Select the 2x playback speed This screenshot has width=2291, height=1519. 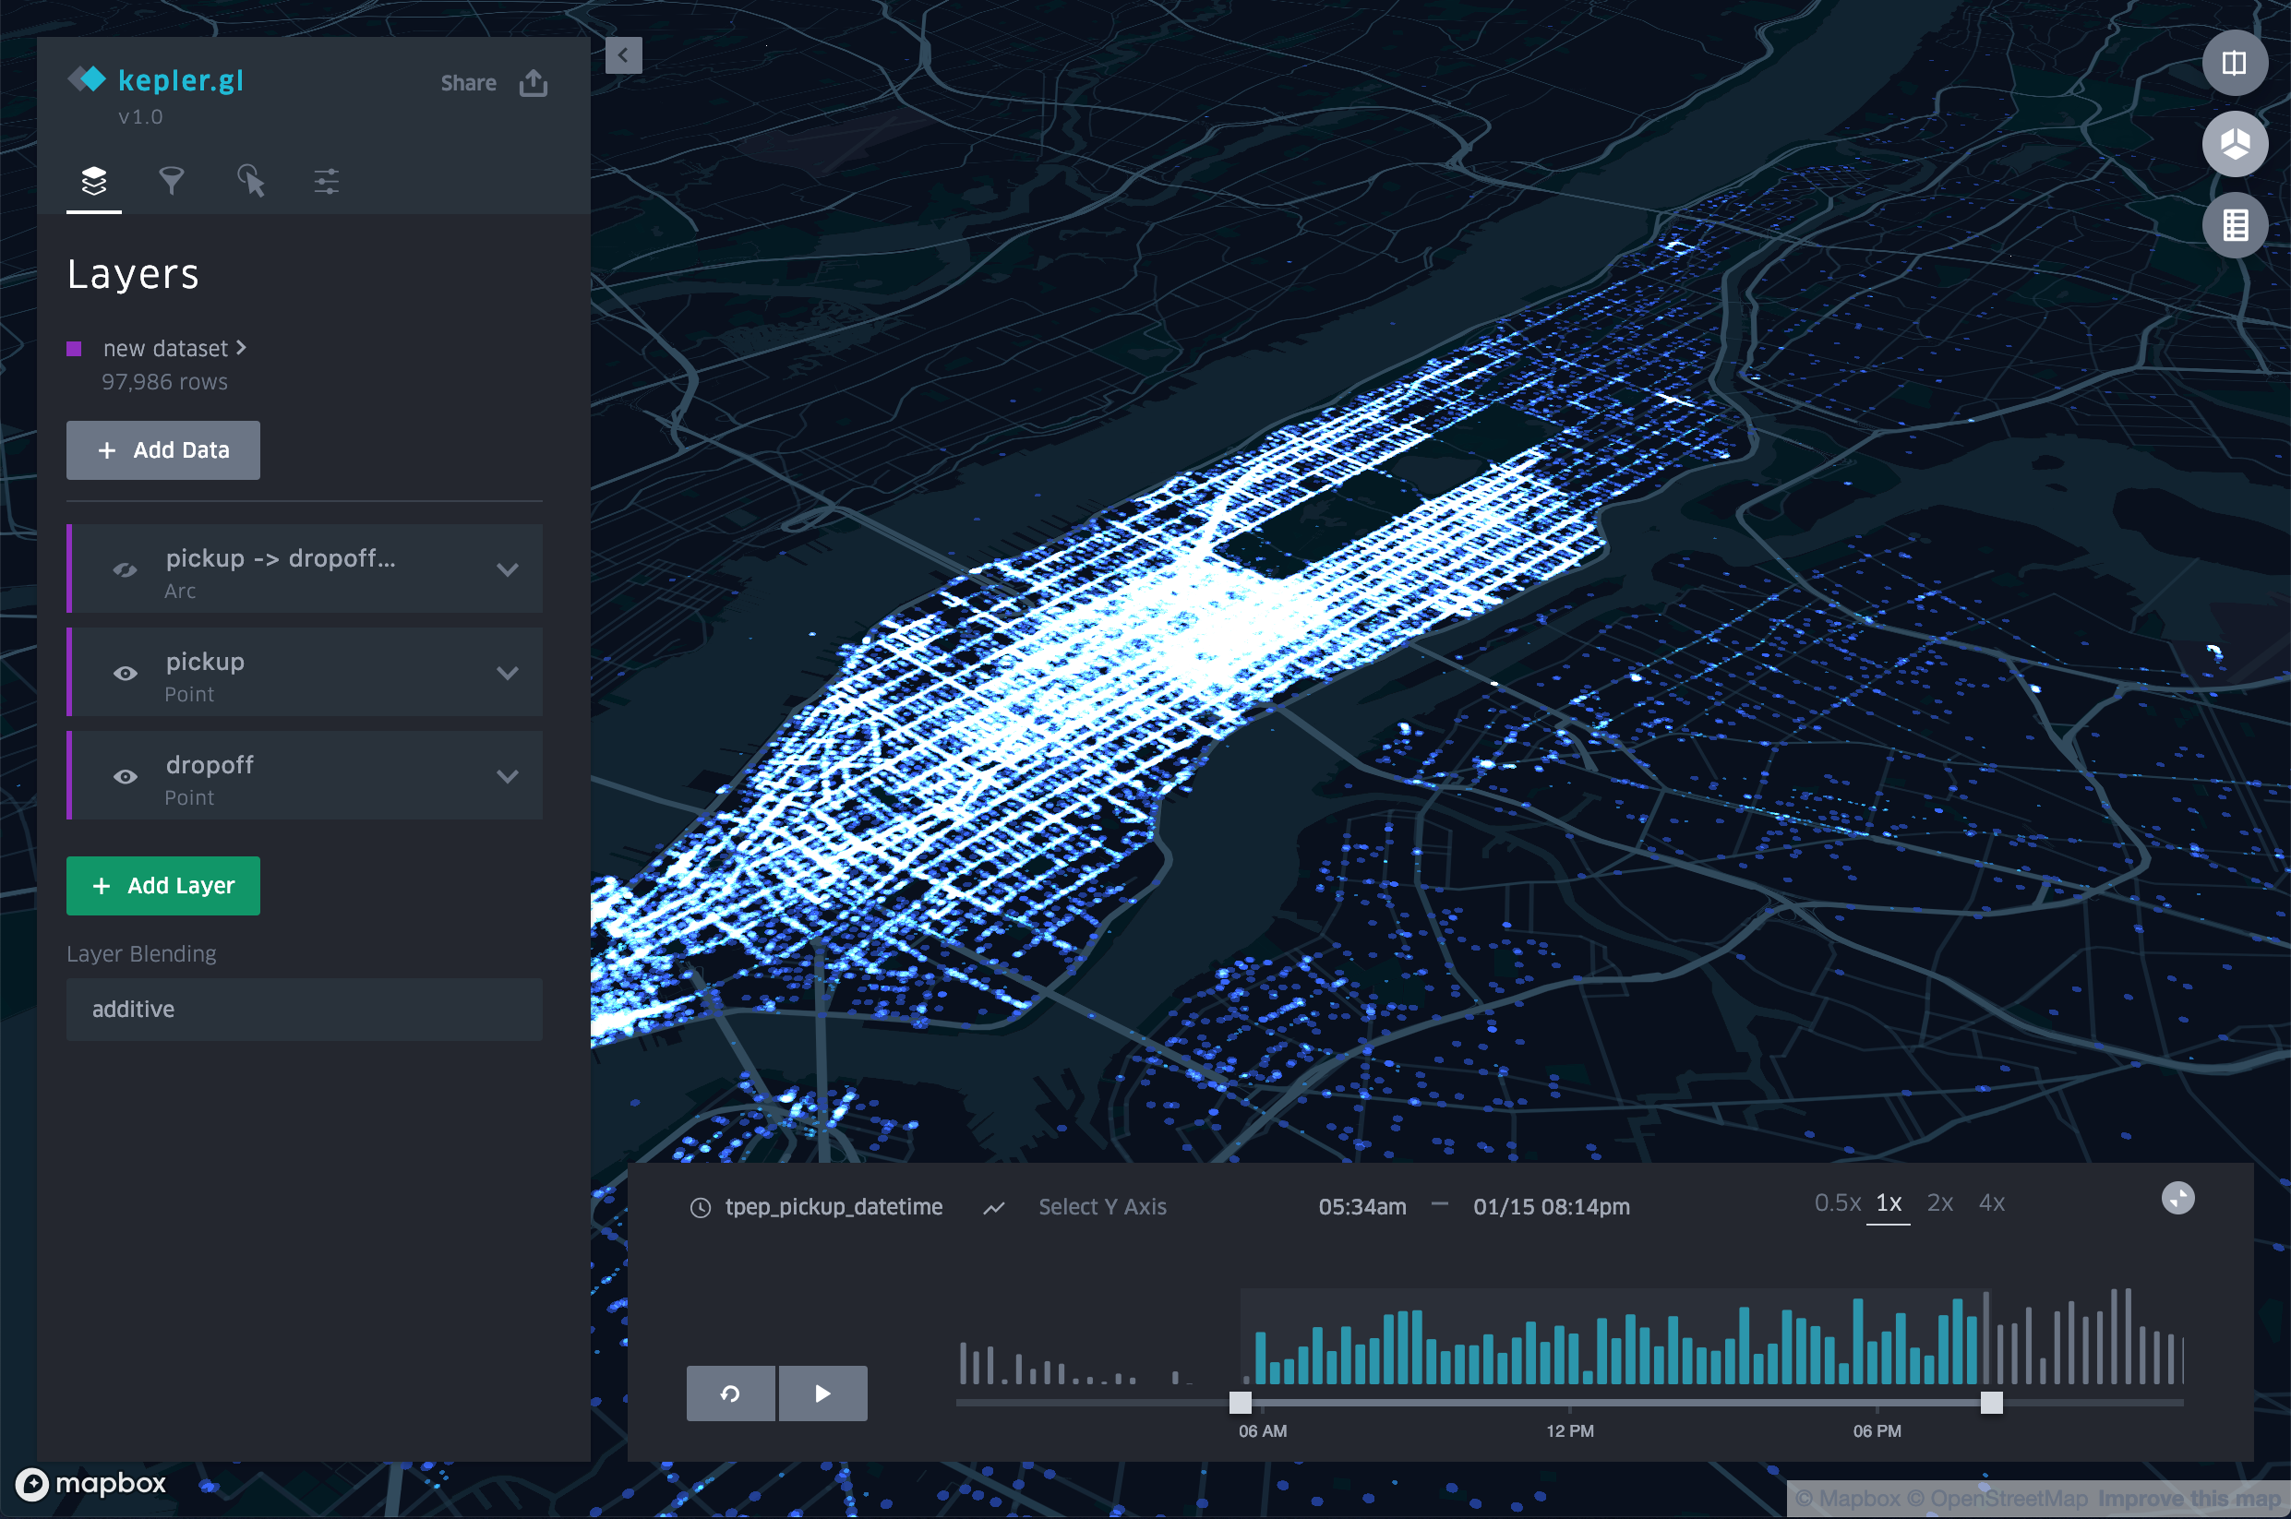coord(1940,1202)
